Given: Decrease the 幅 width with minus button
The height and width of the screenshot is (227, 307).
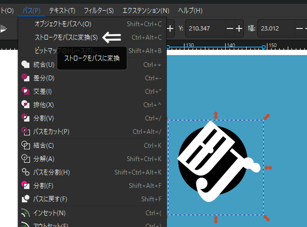Looking at the screenshot, I should 300,28.
